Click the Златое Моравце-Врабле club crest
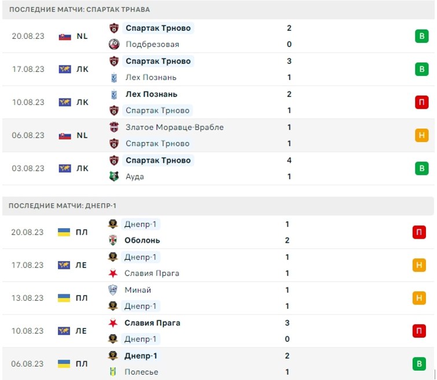This screenshot has width=437, height=380. coord(114,127)
